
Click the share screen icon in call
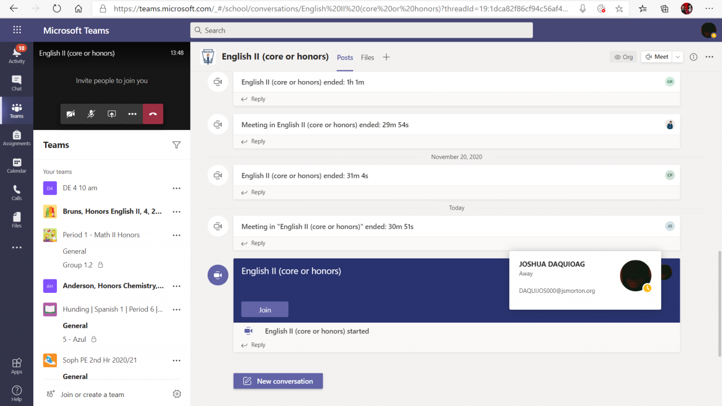pyautogui.click(x=112, y=114)
